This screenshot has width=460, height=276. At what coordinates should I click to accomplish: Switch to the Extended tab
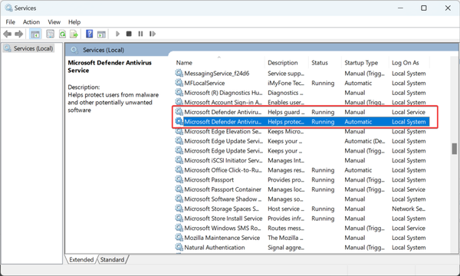(x=81, y=260)
